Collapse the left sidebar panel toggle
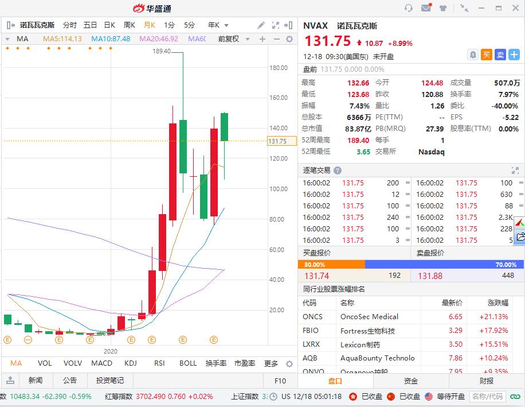 pyautogui.click(x=11, y=25)
